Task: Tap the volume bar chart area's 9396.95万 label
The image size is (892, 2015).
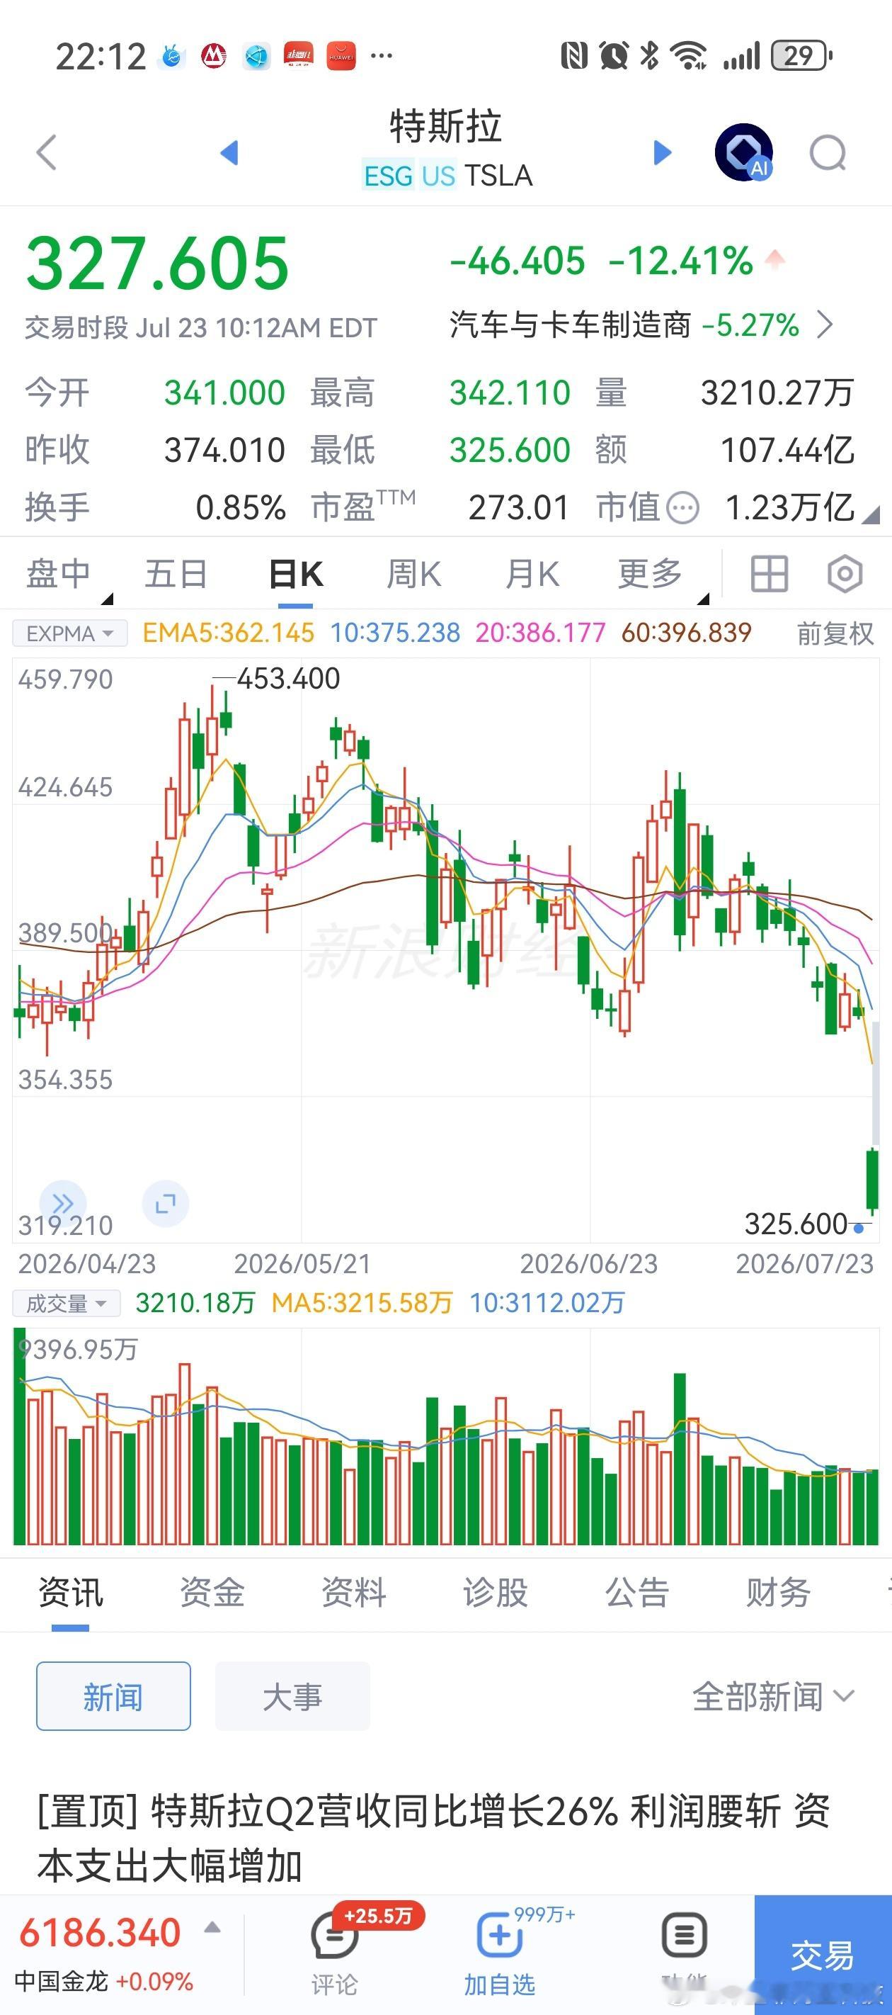Action: [x=78, y=1348]
